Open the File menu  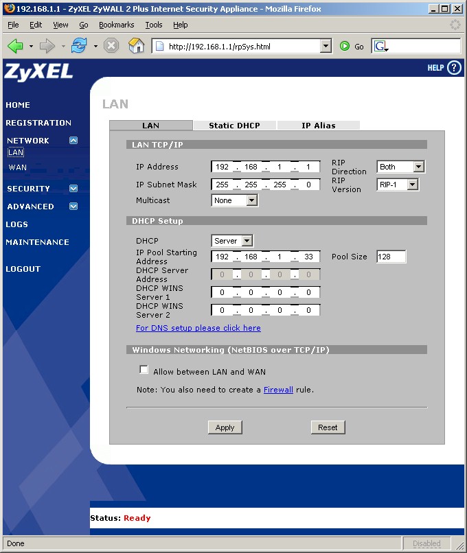[x=13, y=25]
